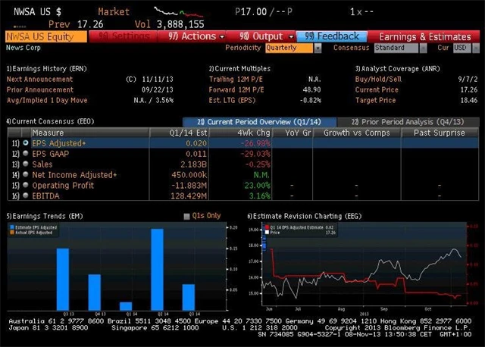Click the YoY Gr column header
Viewport: 485px width, 347px height.
293,133
